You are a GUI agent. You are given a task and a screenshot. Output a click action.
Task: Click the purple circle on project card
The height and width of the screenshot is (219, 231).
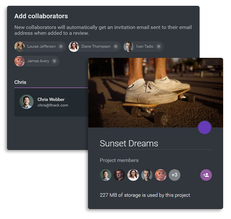[x=205, y=127]
